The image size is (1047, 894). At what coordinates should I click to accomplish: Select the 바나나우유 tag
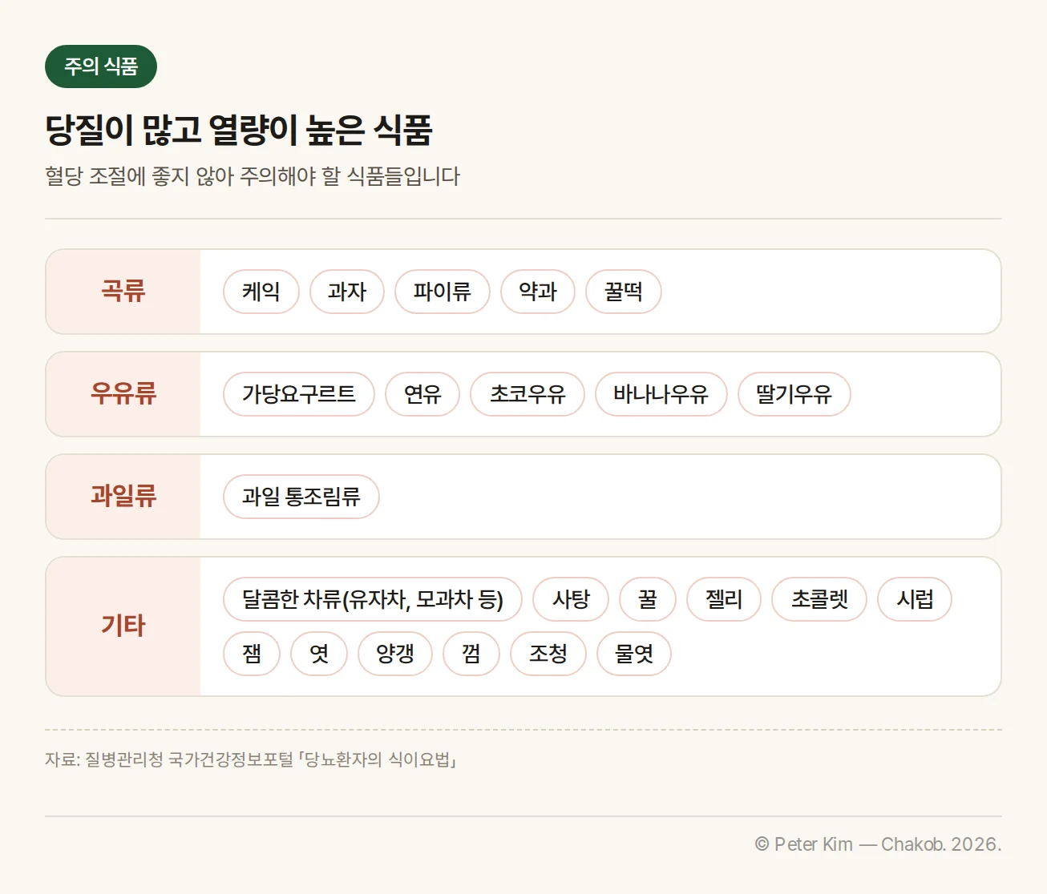coord(661,394)
